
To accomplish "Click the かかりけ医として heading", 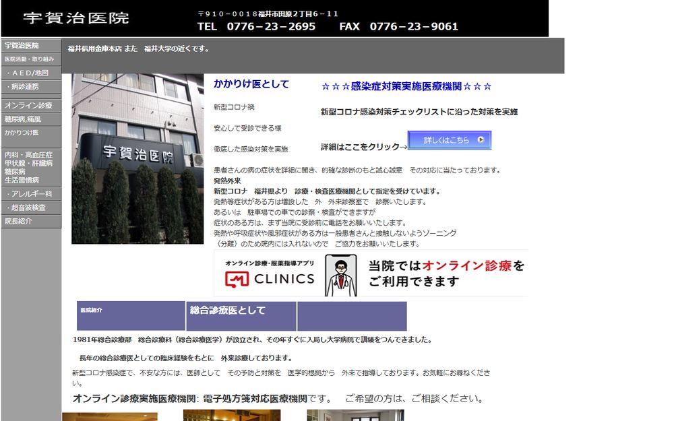I will [251, 84].
